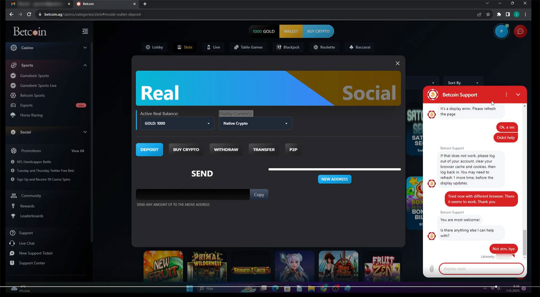Click browser address bar URL
This screenshot has width=540, height=297.
(x=93, y=14)
